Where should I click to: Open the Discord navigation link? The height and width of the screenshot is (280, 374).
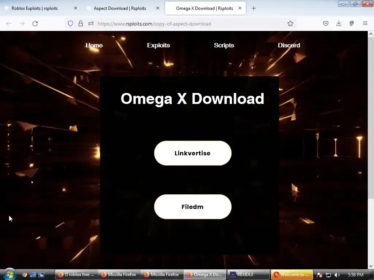point(289,45)
